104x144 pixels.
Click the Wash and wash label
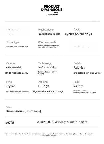point(47,42)
